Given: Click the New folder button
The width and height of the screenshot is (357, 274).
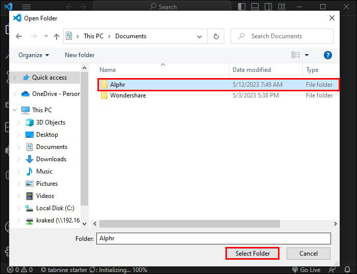Looking at the screenshot, I should pos(80,55).
